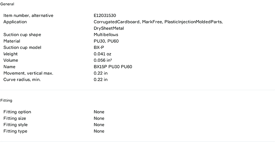
Task: Select the BX-P model value
Action: [x=100, y=48]
